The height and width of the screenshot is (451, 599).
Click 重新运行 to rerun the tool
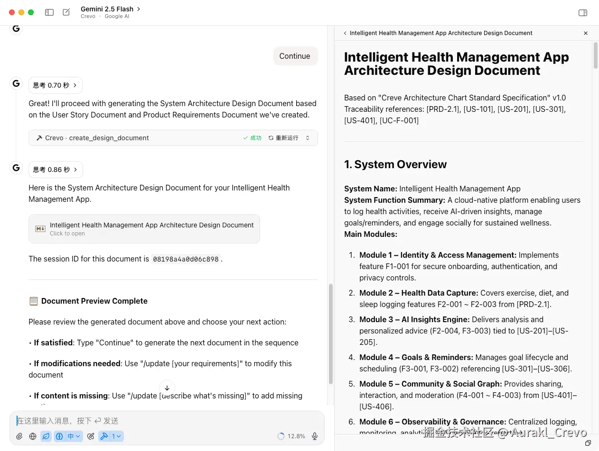283,138
